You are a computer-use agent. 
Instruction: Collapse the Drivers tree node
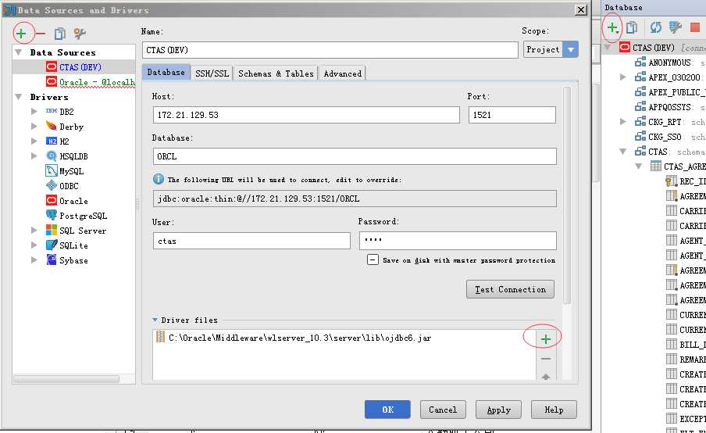[x=19, y=97]
